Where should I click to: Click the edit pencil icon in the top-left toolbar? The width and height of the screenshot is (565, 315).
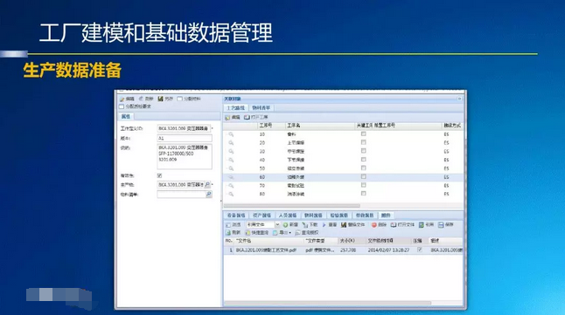point(122,99)
